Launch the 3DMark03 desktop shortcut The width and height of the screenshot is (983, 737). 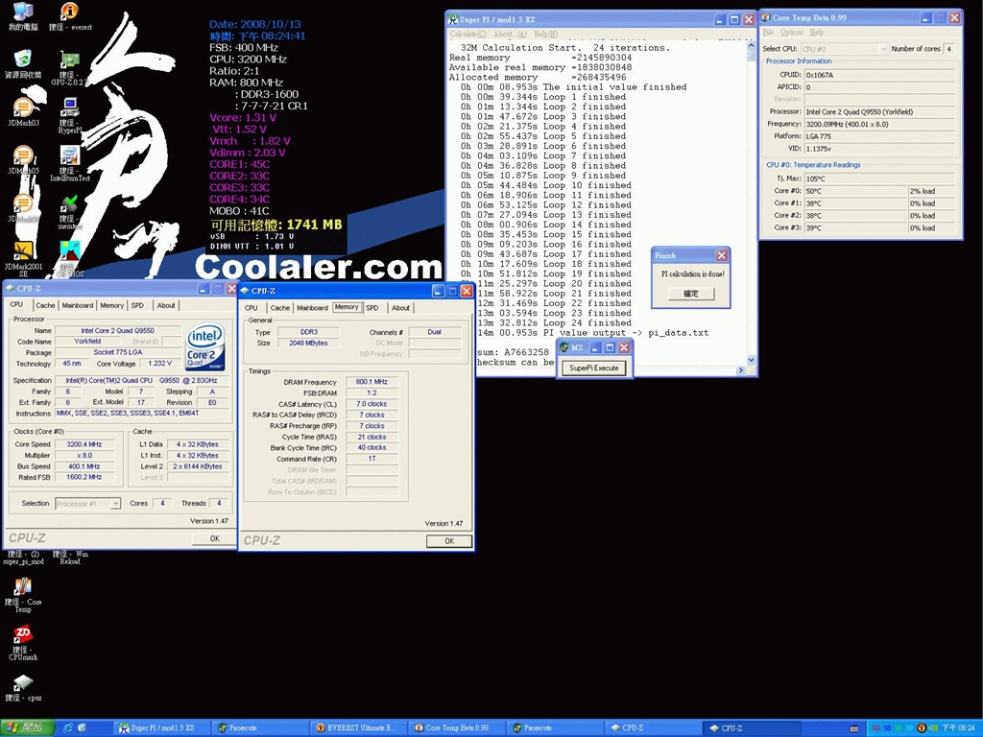click(23, 111)
